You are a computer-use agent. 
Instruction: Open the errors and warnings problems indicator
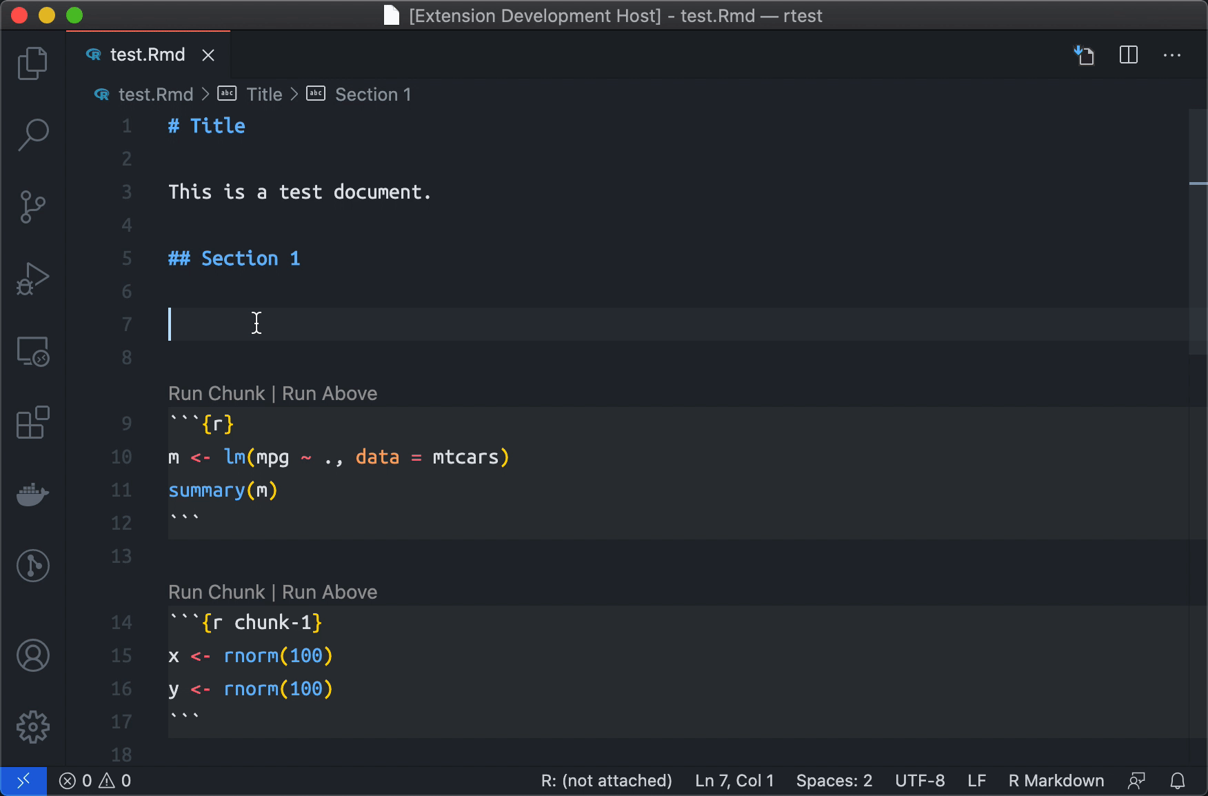[95, 781]
